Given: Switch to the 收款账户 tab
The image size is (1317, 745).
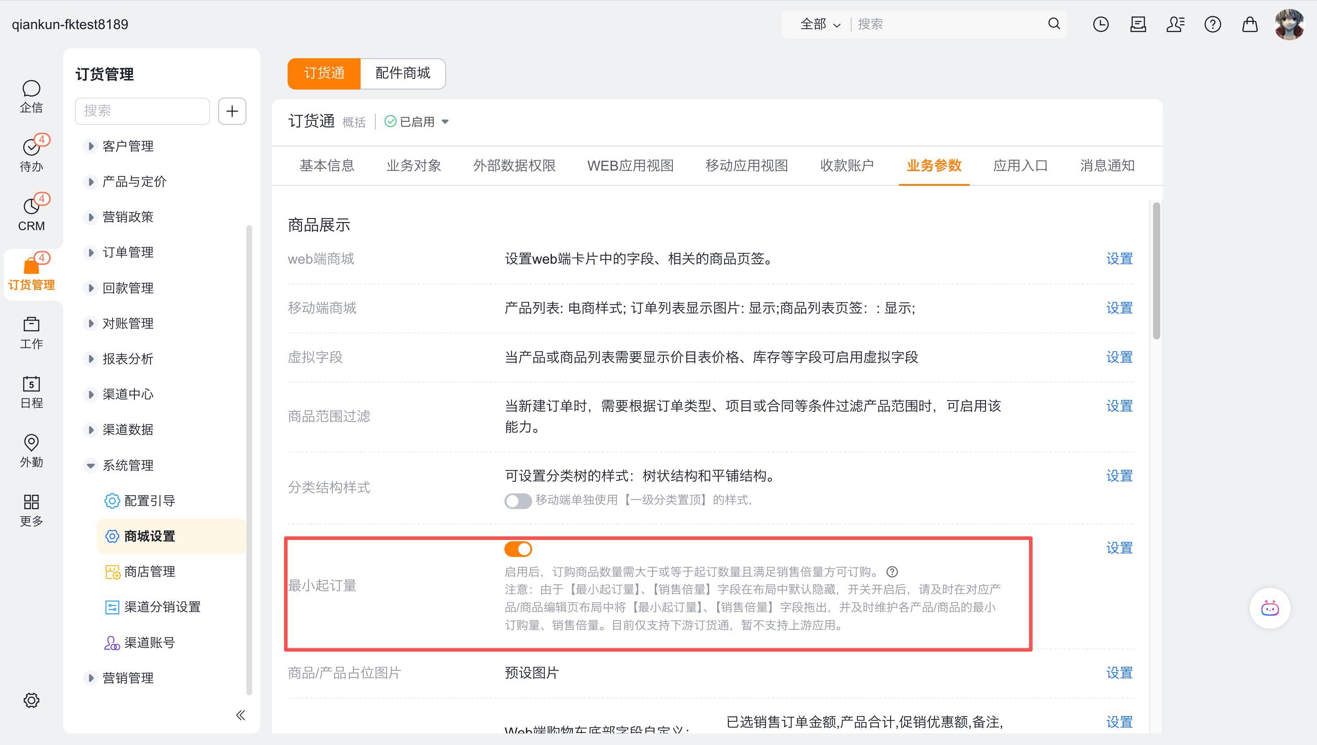Looking at the screenshot, I should [x=847, y=165].
